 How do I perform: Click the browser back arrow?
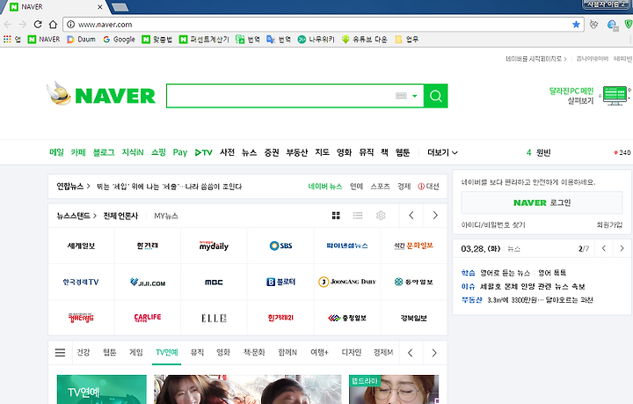[x=8, y=25]
